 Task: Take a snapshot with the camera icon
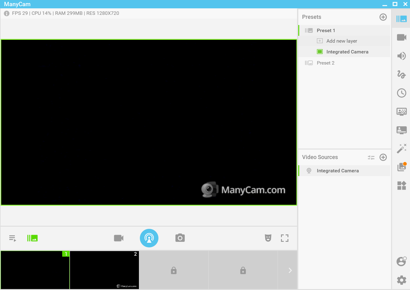pyautogui.click(x=180, y=238)
